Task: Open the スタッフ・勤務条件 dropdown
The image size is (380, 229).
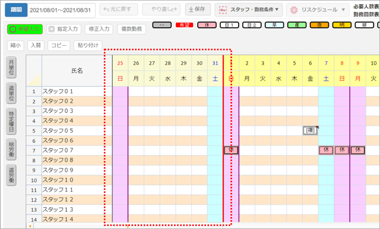Action: click(249, 9)
